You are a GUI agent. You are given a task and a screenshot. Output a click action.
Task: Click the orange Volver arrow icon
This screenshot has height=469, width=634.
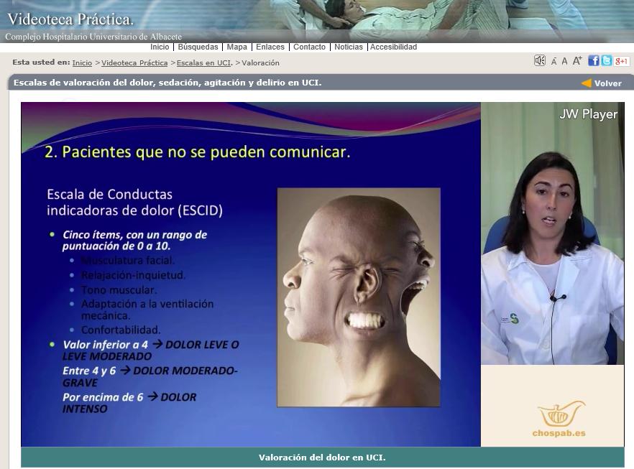coord(587,83)
